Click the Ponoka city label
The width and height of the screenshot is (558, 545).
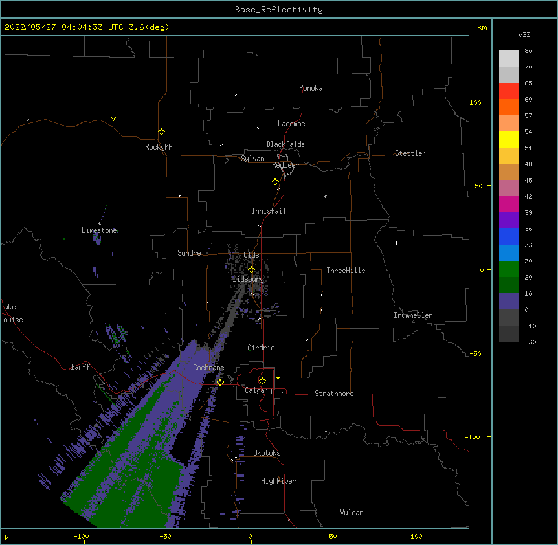coord(311,88)
